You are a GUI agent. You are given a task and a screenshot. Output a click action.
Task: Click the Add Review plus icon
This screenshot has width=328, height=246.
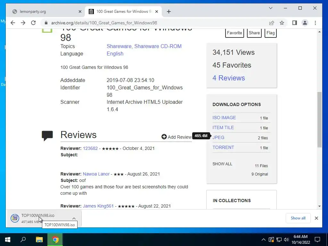(x=164, y=137)
